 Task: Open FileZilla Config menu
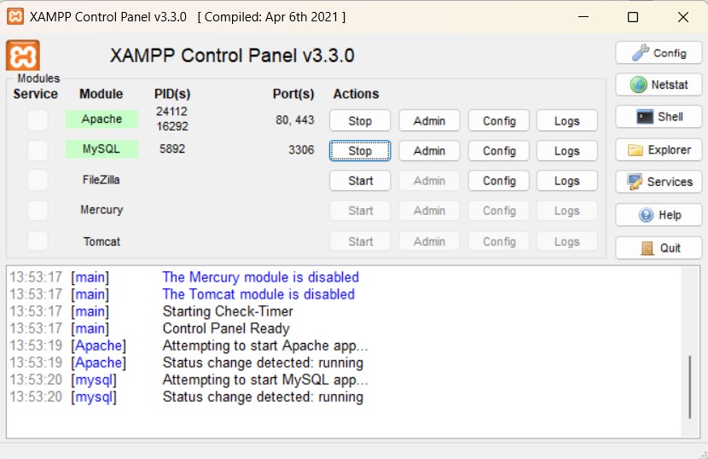click(498, 180)
